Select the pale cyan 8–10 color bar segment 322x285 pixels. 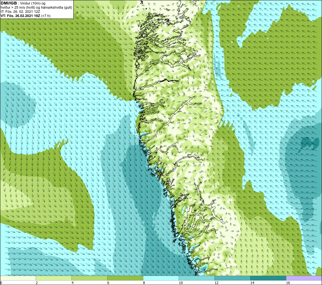[161, 278]
